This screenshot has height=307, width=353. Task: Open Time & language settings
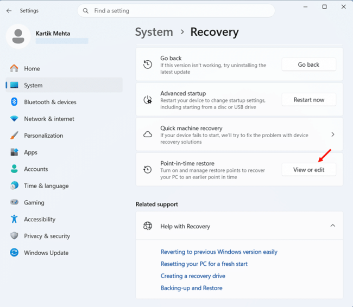64,186
